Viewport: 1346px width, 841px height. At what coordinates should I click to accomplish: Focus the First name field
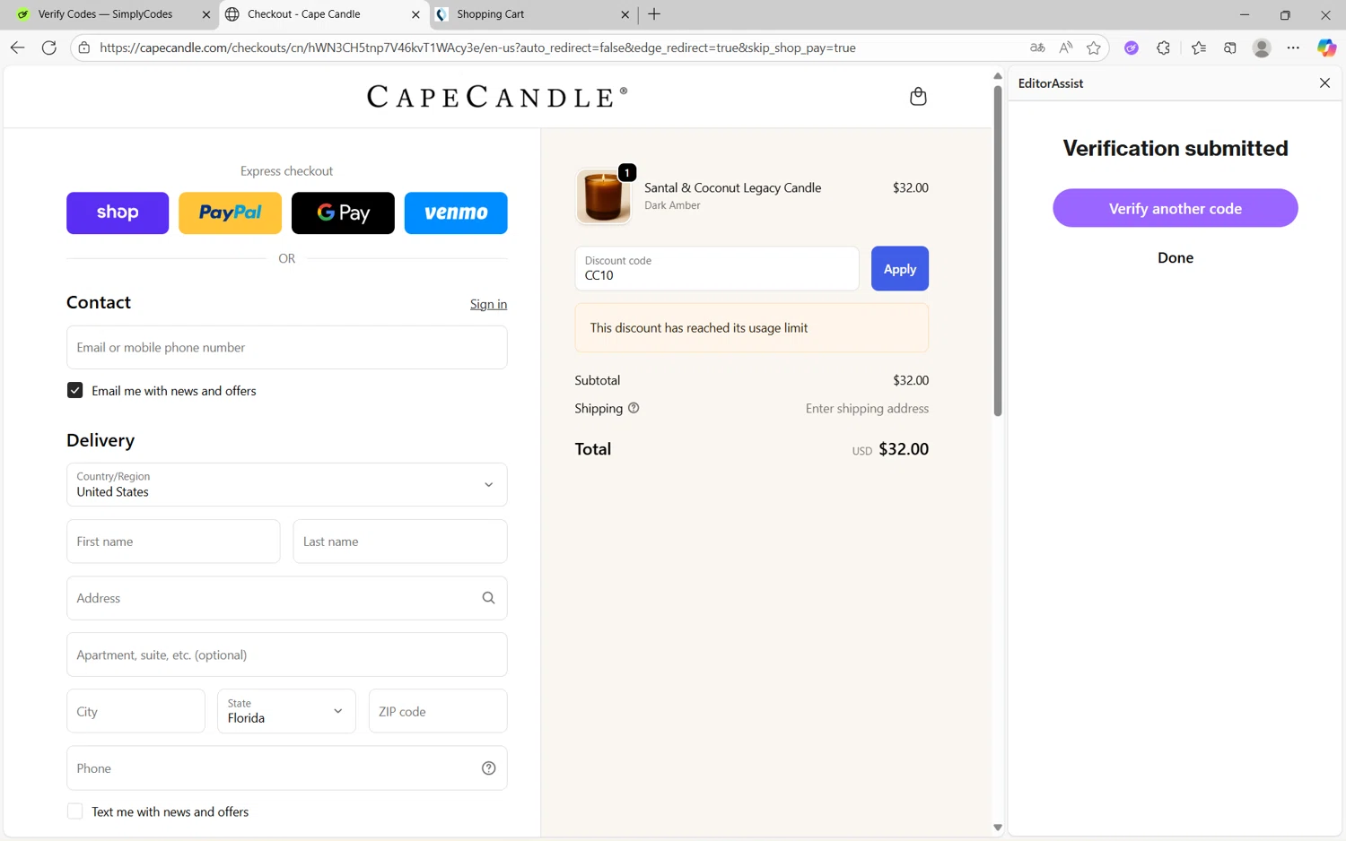(x=173, y=542)
